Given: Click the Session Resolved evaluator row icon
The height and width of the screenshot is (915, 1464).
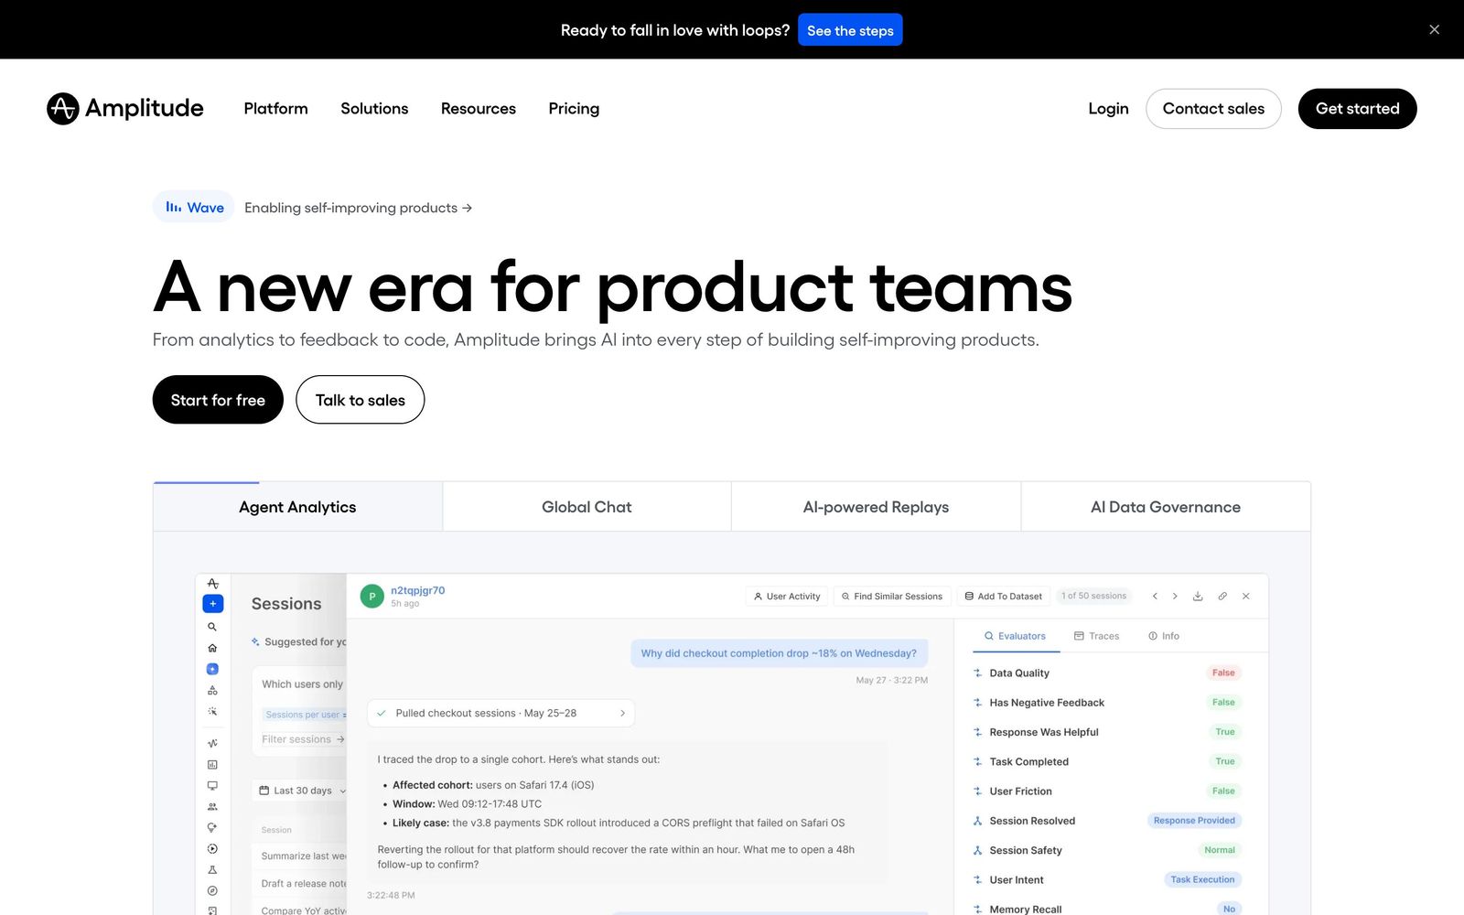Looking at the screenshot, I should point(978,821).
